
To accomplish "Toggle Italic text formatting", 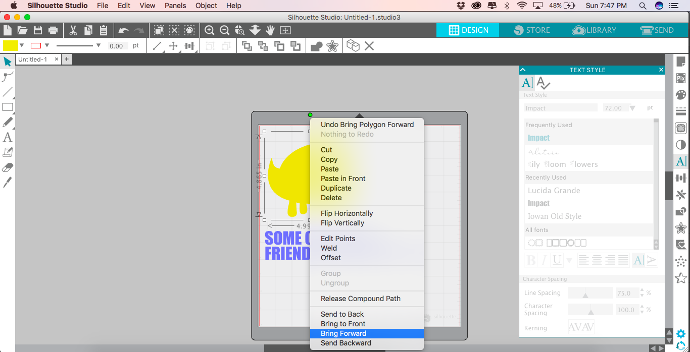I will point(544,260).
